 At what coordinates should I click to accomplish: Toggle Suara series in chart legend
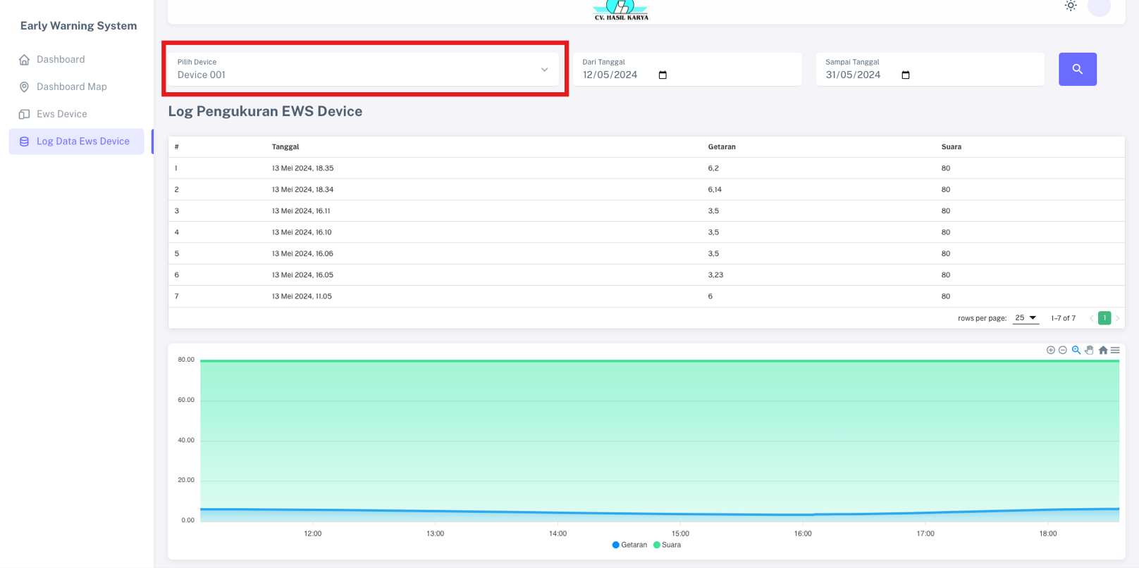click(x=667, y=545)
